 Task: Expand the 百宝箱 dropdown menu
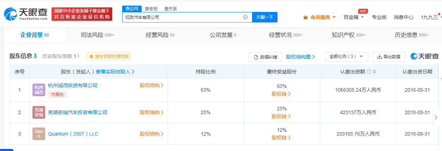354,17
